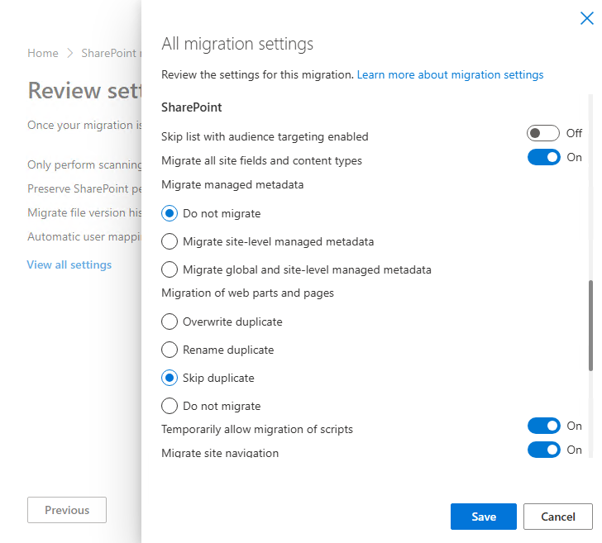Choose Migrate global and site-level managed metadata
This screenshot has height=543, width=602.
170,269
